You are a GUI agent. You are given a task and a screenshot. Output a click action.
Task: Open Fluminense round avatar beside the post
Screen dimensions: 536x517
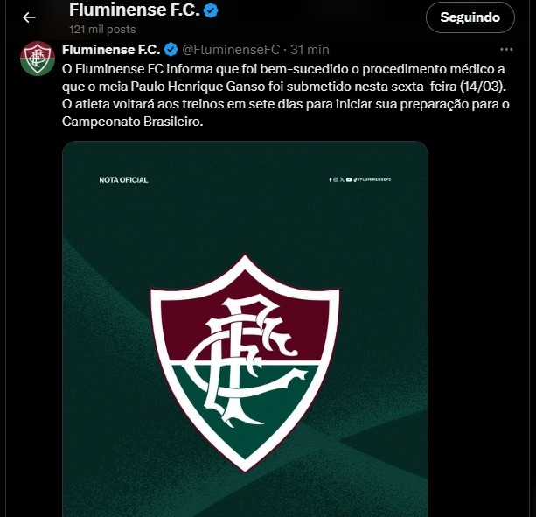(38, 59)
